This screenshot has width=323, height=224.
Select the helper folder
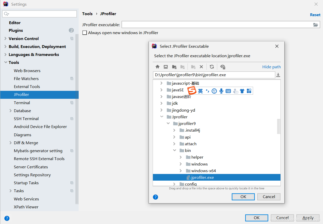click(x=197, y=157)
